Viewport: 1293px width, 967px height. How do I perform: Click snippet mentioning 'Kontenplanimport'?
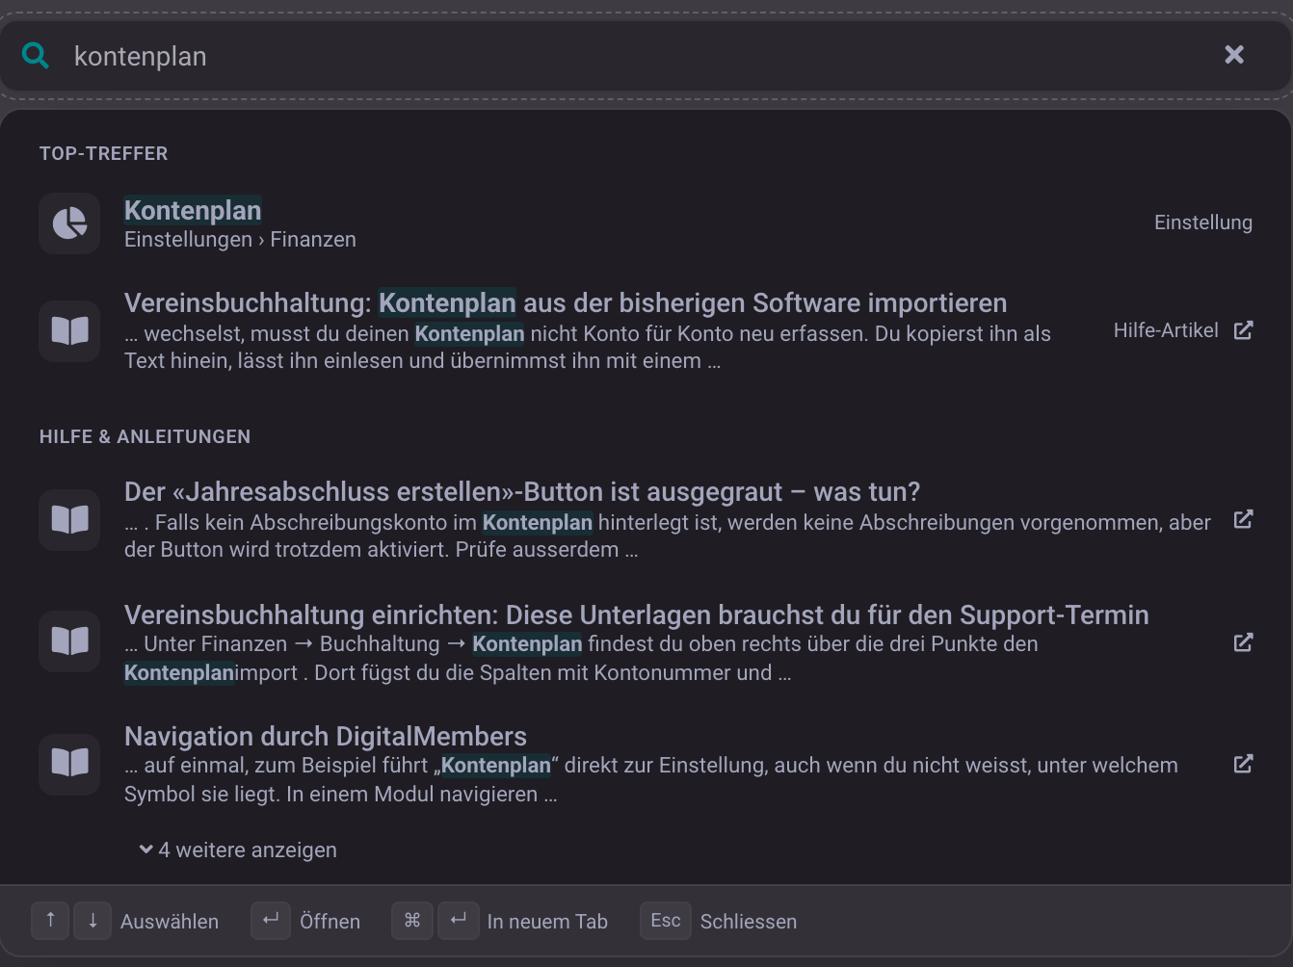581,659
